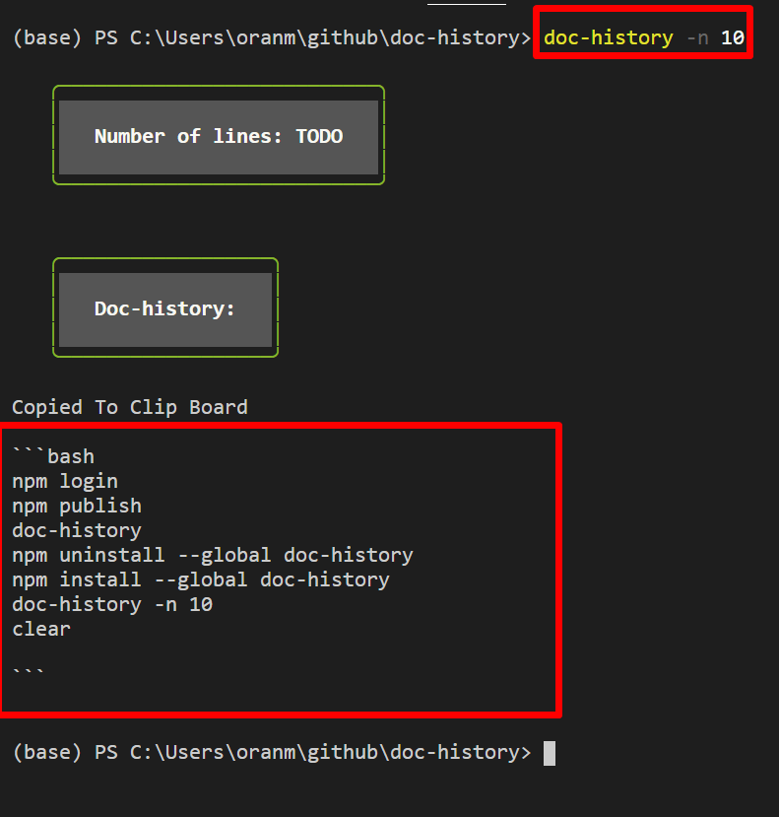Click the standalone 'doc-history' output line
This screenshot has width=779, height=817.
tap(77, 530)
